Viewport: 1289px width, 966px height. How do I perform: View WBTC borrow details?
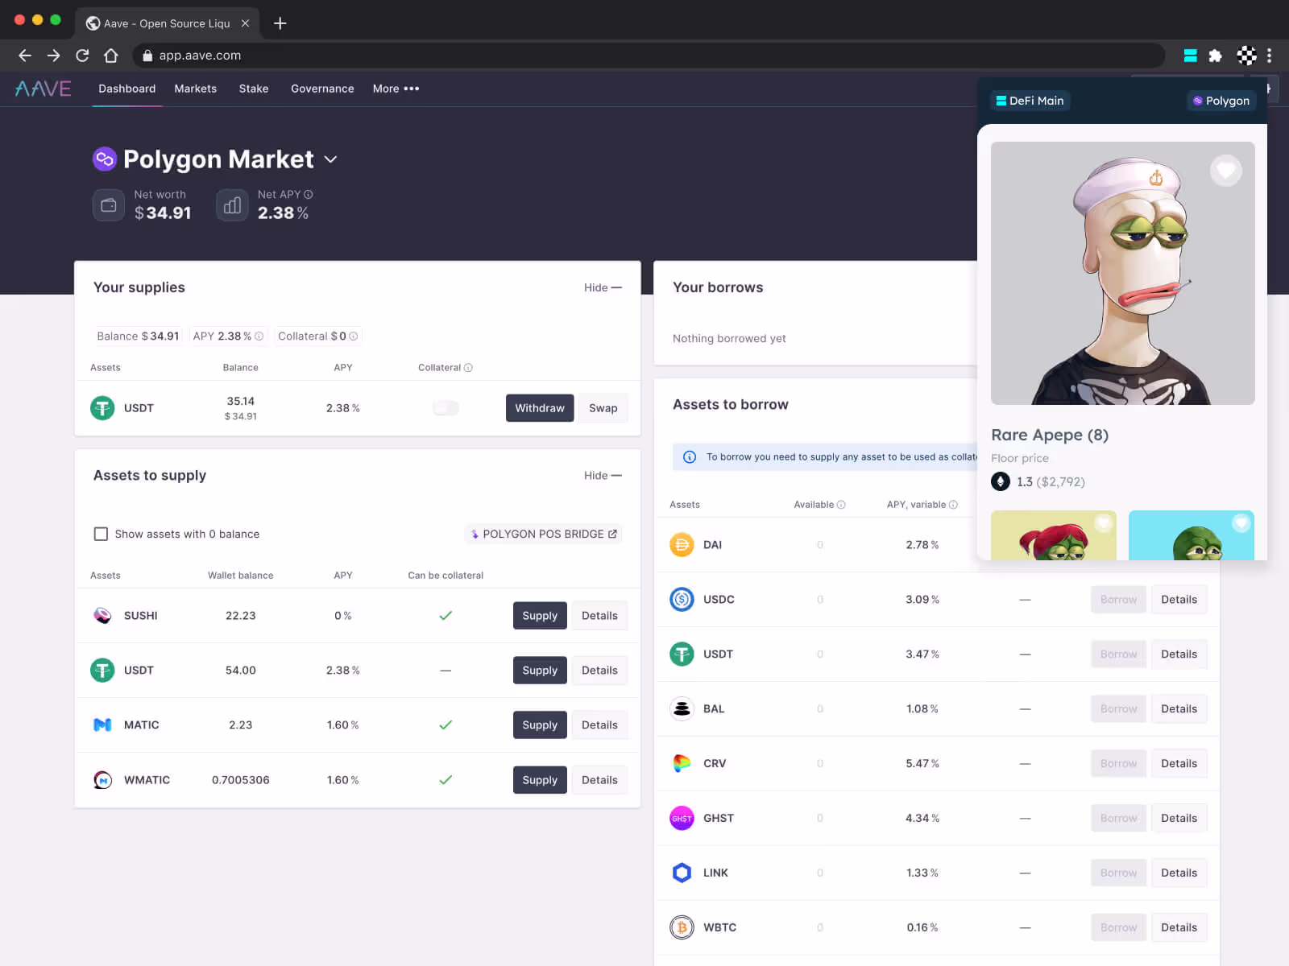point(1179,928)
